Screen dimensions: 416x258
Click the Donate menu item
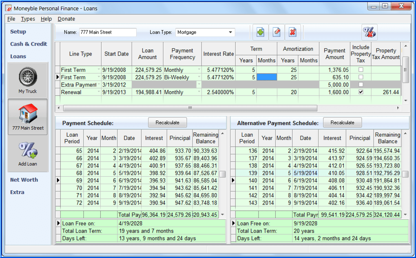tap(66, 19)
